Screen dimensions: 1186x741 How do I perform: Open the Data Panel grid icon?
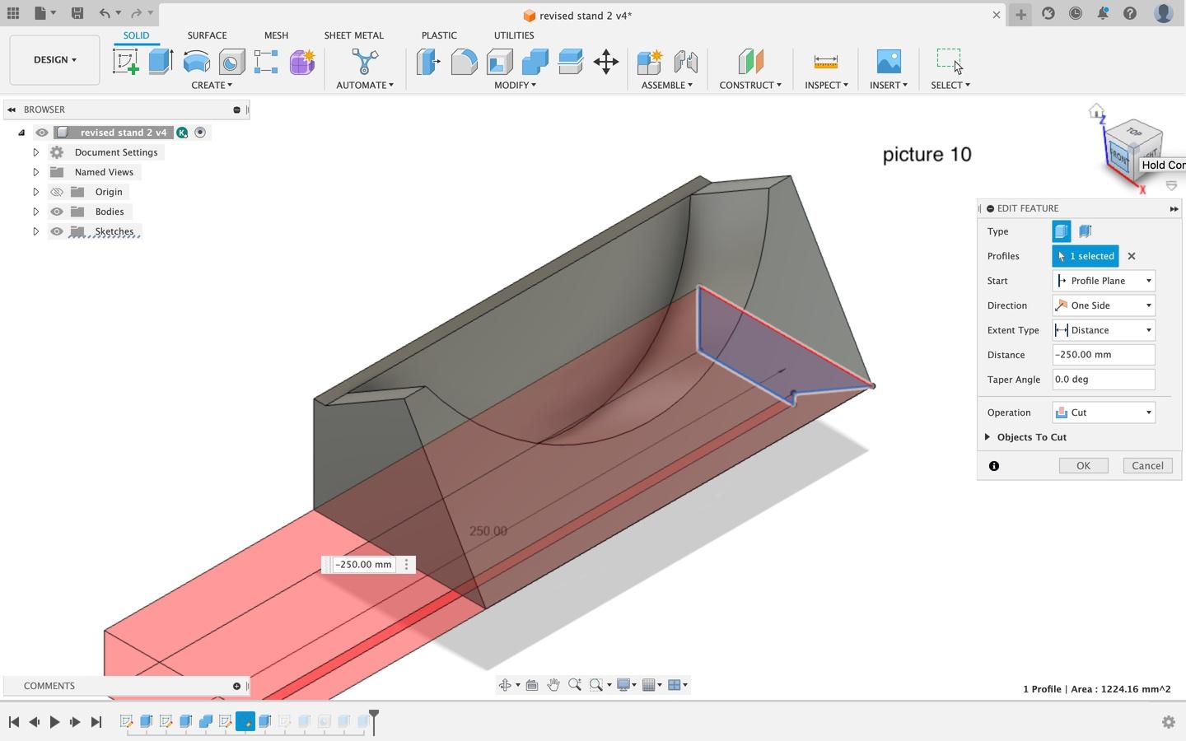click(x=13, y=13)
